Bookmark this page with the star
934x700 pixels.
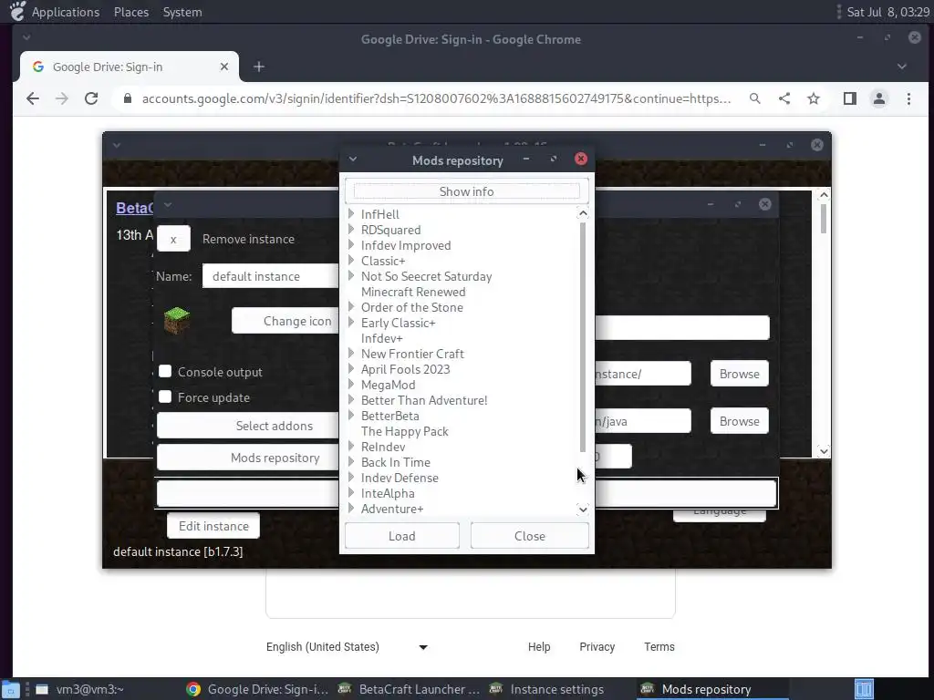click(814, 98)
